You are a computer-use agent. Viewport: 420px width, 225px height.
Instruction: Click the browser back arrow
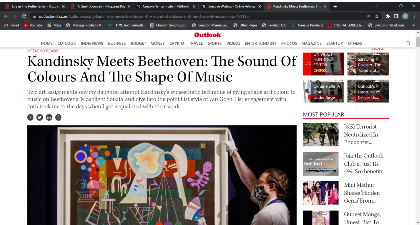tap(6, 16)
